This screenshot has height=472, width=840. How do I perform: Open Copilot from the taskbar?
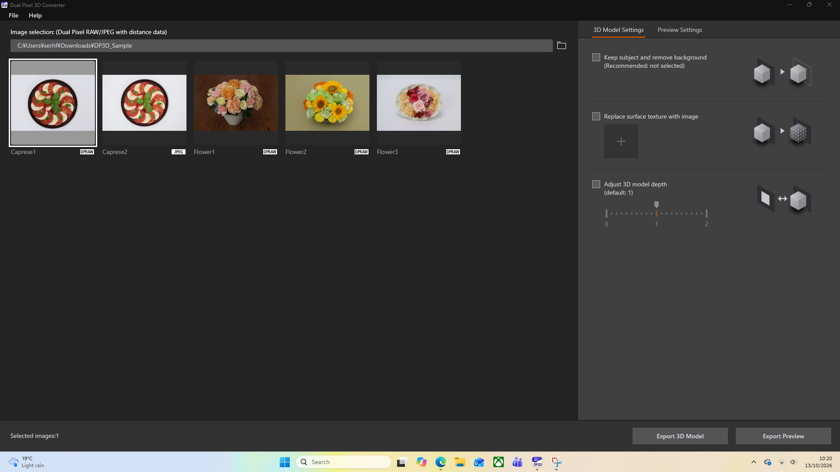[x=421, y=462]
